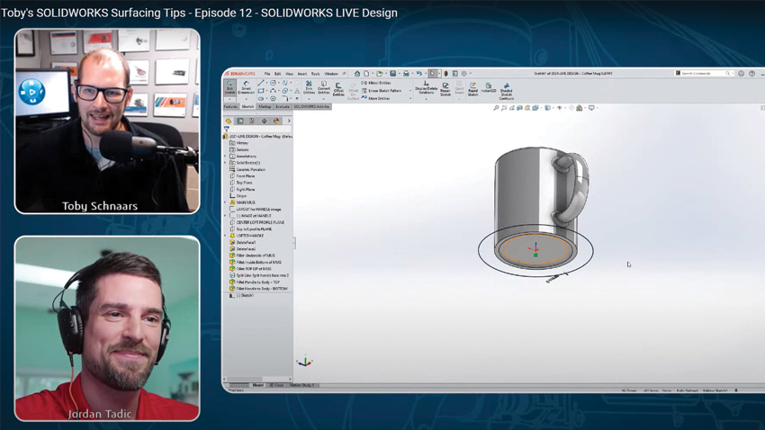Choose the Line sketch tool
The width and height of the screenshot is (765, 430).
tap(261, 83)
